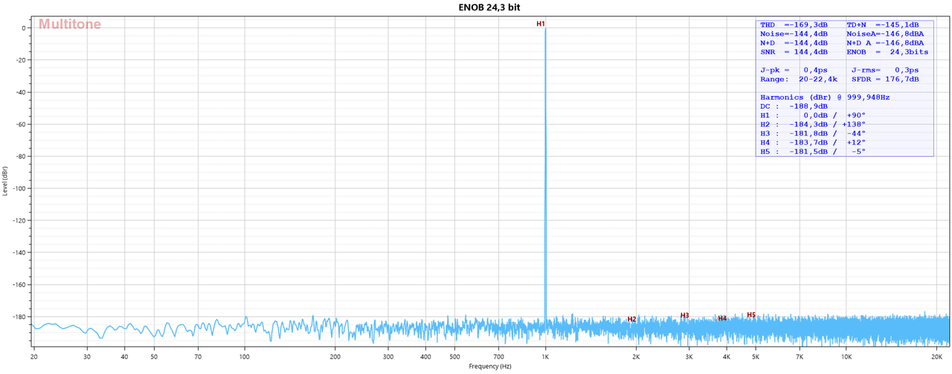This screenshot has height=374, width=952.
Task: Click the "5K" frequency axis label
Action: click(756, 356)
